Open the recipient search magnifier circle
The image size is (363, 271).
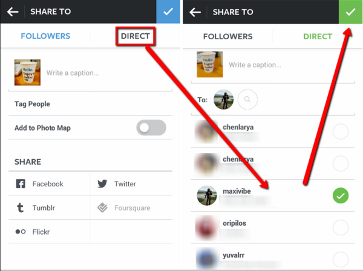[x=247, y=100]
